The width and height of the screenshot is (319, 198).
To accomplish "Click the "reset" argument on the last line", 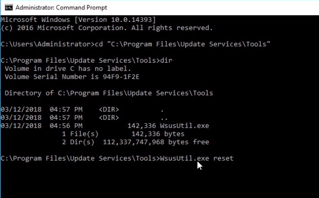I will coord(223,158).
